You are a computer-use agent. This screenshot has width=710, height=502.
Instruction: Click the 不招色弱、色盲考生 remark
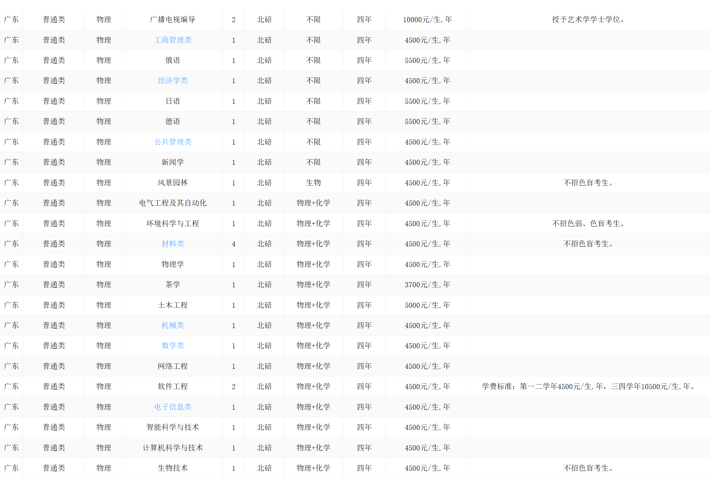click(588, 224)
